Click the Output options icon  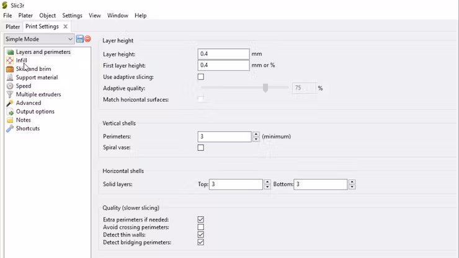(10, 112)
